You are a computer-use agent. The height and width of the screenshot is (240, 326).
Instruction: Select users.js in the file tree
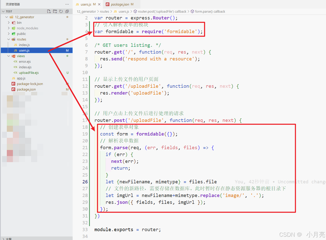click(36, 50)
